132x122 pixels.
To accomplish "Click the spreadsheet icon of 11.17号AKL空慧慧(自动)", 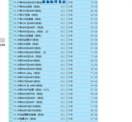I will (x=11, y=36).
